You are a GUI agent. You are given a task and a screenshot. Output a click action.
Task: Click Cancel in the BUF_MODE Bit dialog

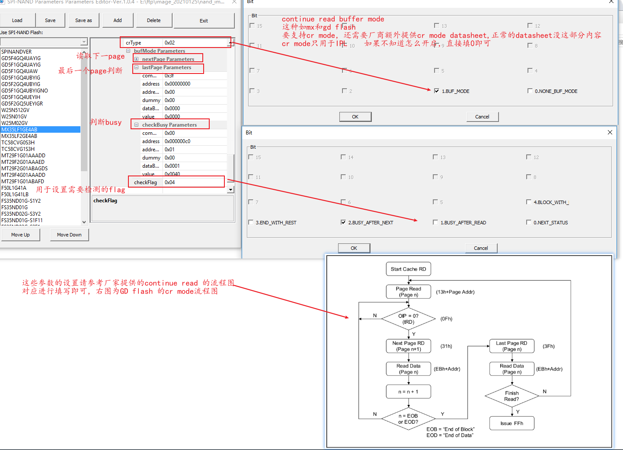click(482, 117)
